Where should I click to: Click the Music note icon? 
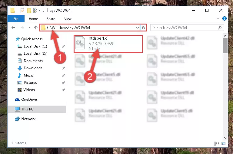coord(20,75)
